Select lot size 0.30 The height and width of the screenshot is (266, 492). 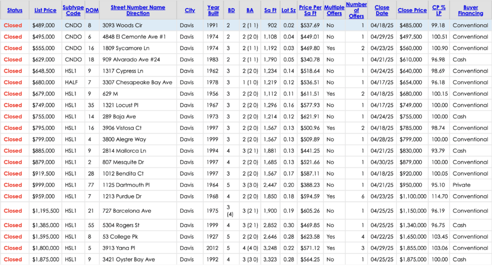click(x=288, y=225)
